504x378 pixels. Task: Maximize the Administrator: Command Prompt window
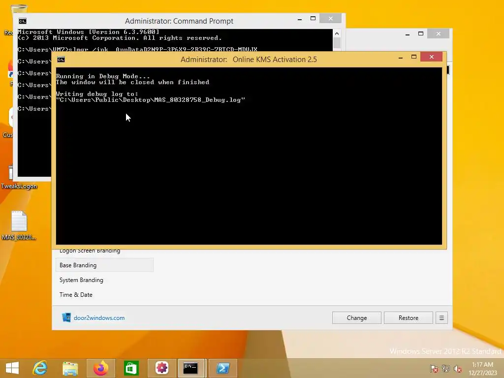(313, 19)
